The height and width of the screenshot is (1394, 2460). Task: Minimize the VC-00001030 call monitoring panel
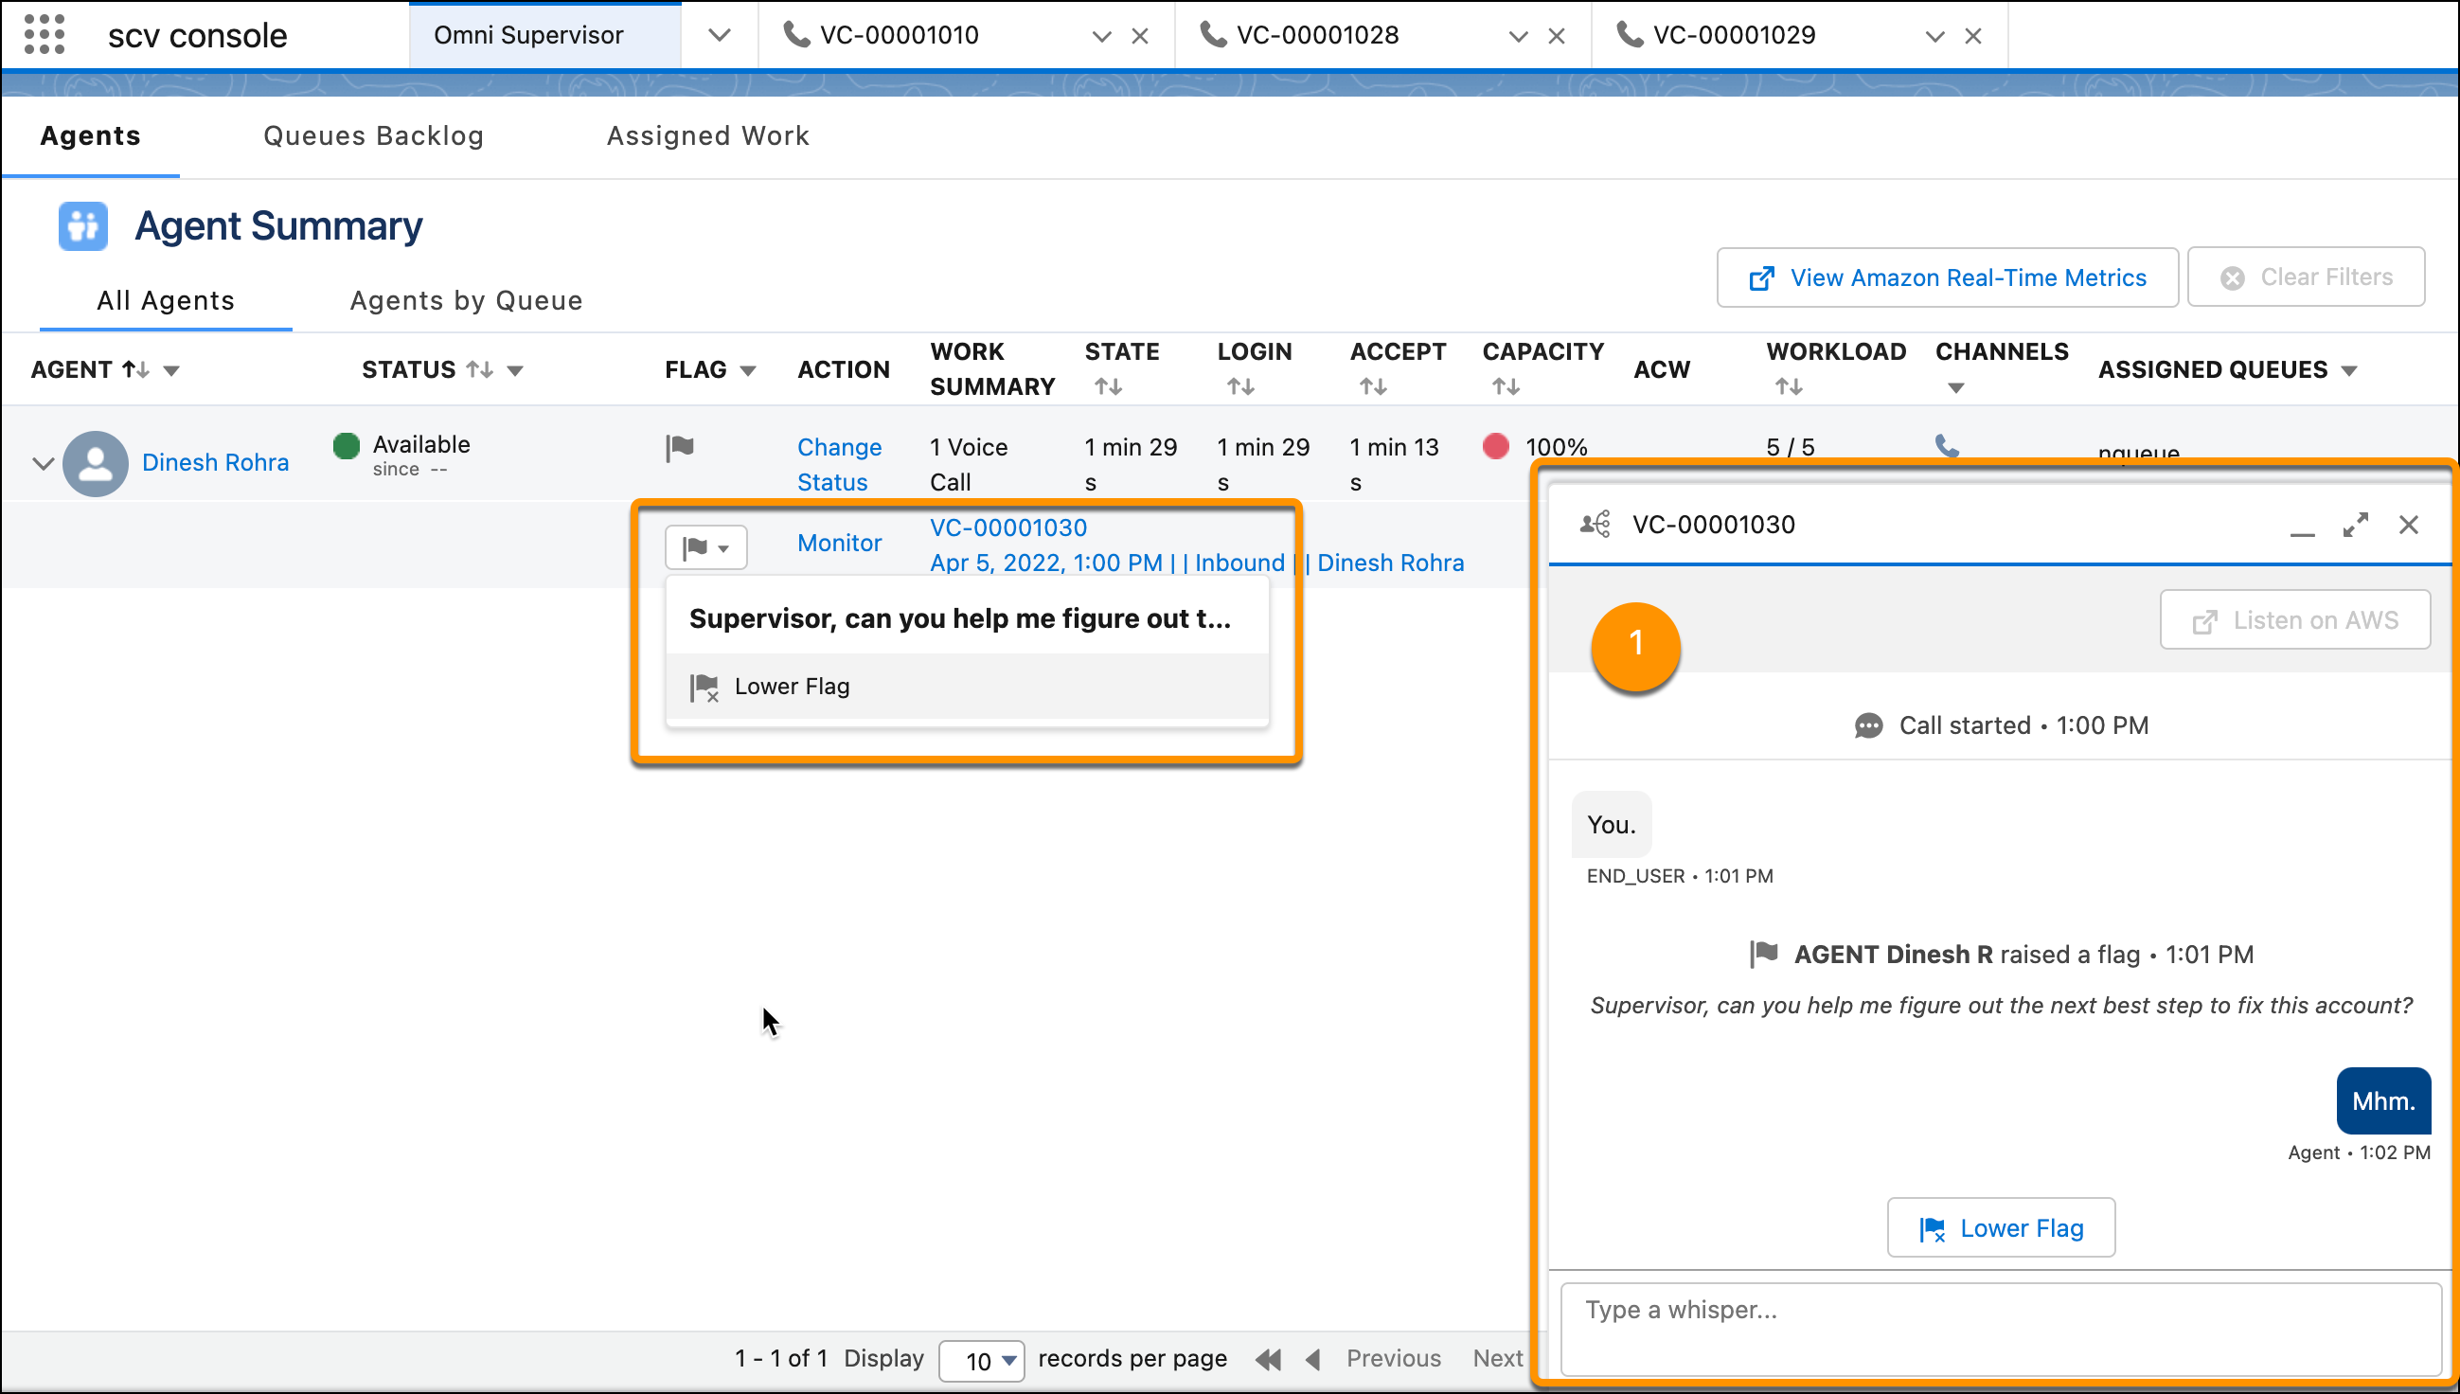coord(2302,527)
